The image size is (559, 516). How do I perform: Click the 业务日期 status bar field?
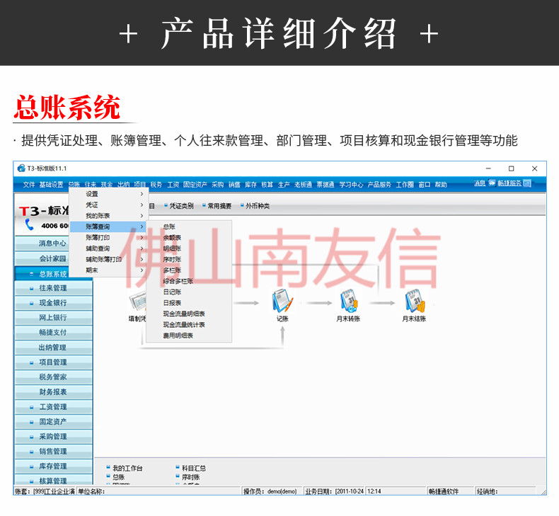coord(334,491)
